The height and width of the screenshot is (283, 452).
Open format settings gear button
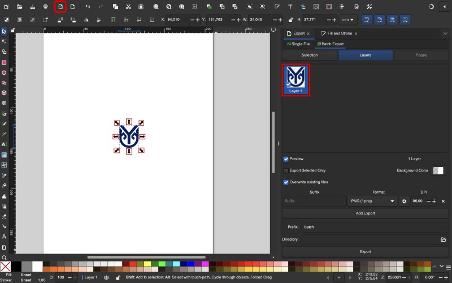(x=404, y=201)
